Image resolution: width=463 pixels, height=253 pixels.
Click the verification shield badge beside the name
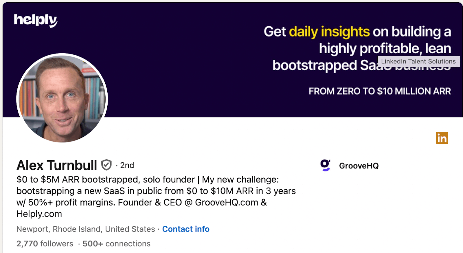[106, 165]
